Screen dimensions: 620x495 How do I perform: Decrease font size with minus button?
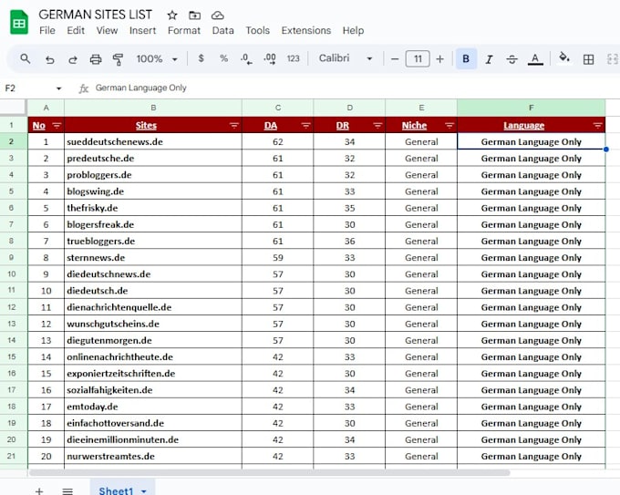pos(395,59)
